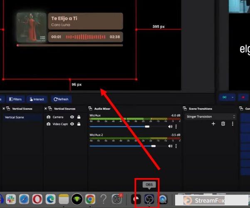Open transition properties menu
250x208 pixels.
[233, 124]
